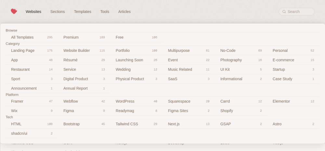View Informational templates
Screen dimensions: 325x151
click(241, 79)
